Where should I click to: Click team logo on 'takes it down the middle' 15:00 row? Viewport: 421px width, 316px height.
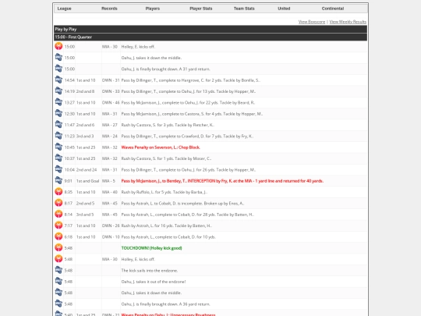[x=58, y=58]
